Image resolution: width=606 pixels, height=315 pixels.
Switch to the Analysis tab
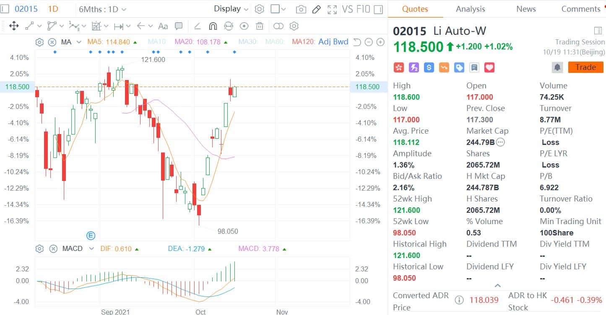(x=470, y=9)
